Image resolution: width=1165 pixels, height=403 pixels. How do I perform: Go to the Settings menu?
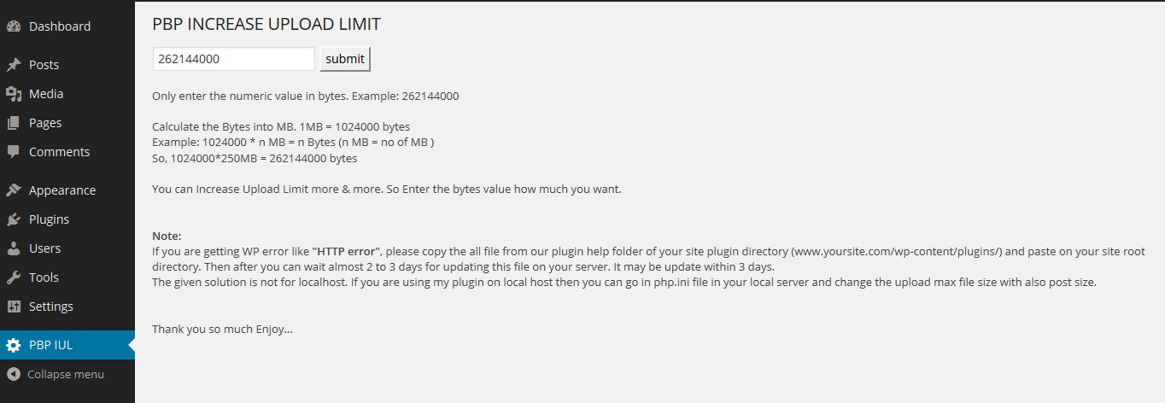(x=67, y=307)
